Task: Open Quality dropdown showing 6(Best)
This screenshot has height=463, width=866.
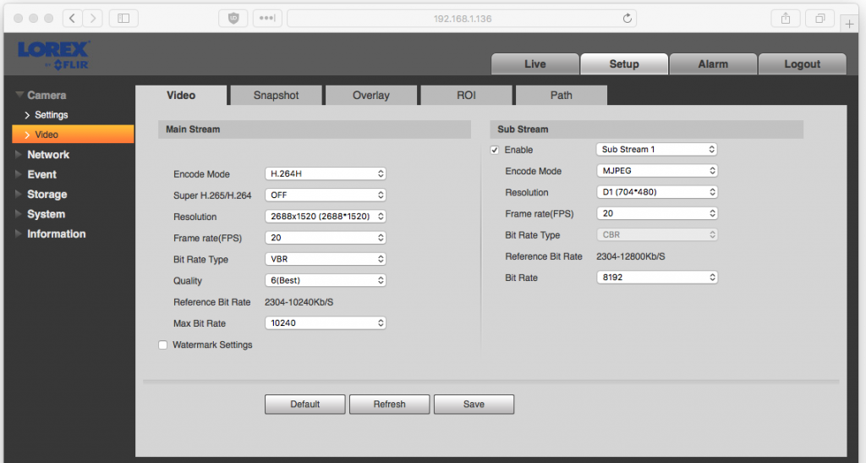Action: click(326, 280)
